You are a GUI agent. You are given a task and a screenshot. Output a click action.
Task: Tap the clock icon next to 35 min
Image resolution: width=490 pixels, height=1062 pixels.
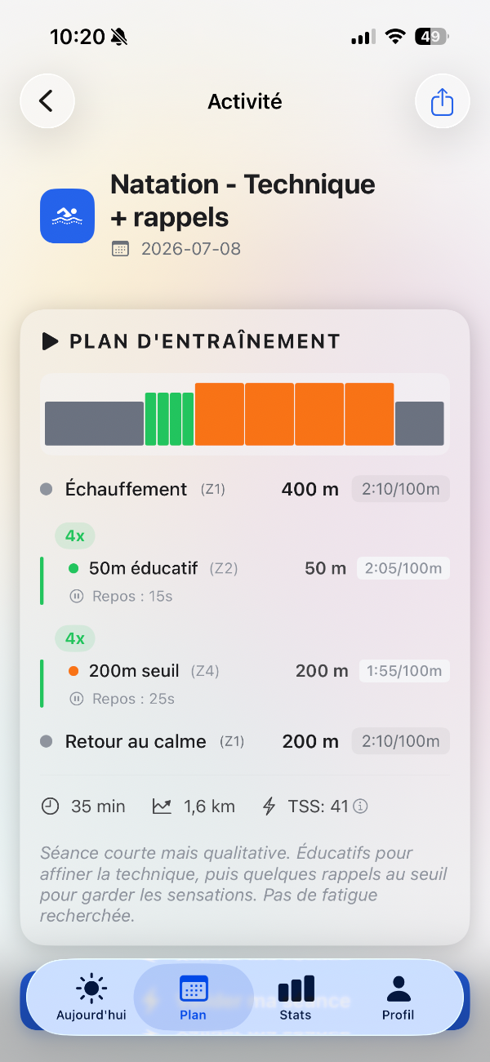pos(51,806)
